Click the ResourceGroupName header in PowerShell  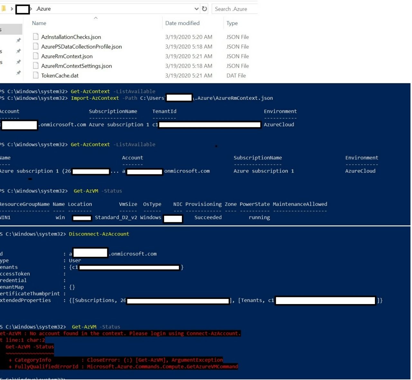coord(25,204)
